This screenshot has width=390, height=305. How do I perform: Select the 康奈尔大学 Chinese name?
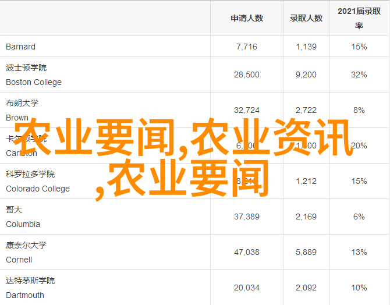(x=26, y=245)
